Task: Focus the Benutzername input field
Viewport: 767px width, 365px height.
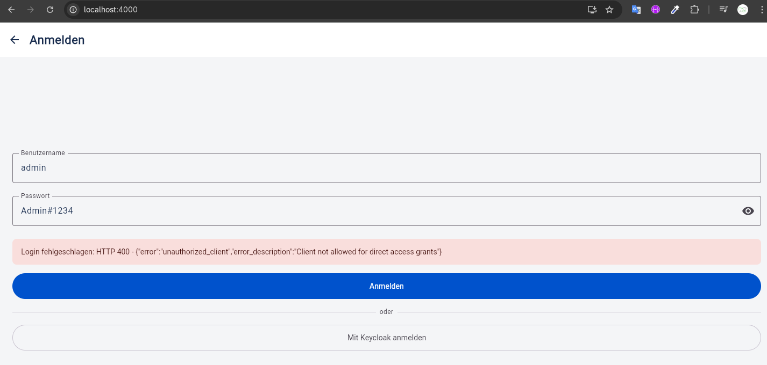Action: pos(386,168)
